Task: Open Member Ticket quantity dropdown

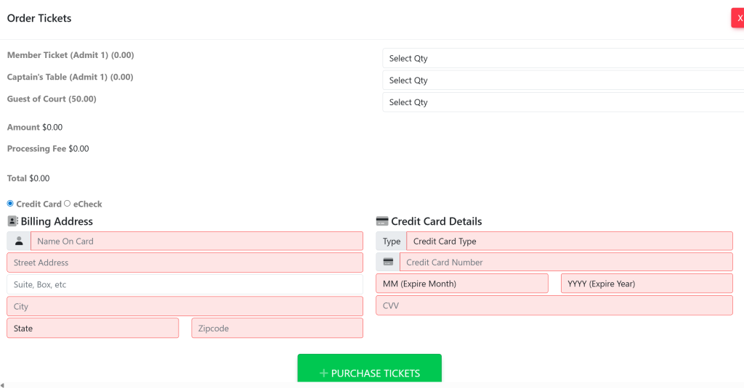Action: click(x=562, y=59)
